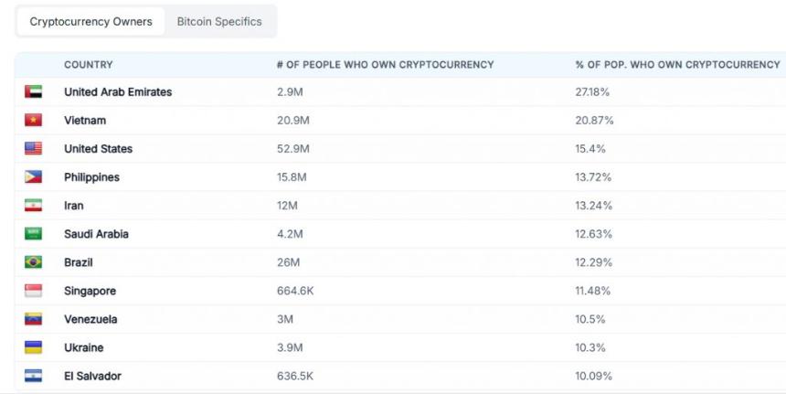Click the United States flag icon

[33, 149]
